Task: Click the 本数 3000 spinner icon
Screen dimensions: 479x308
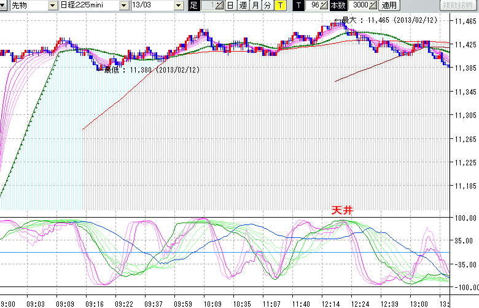Action: pos(373,6)
